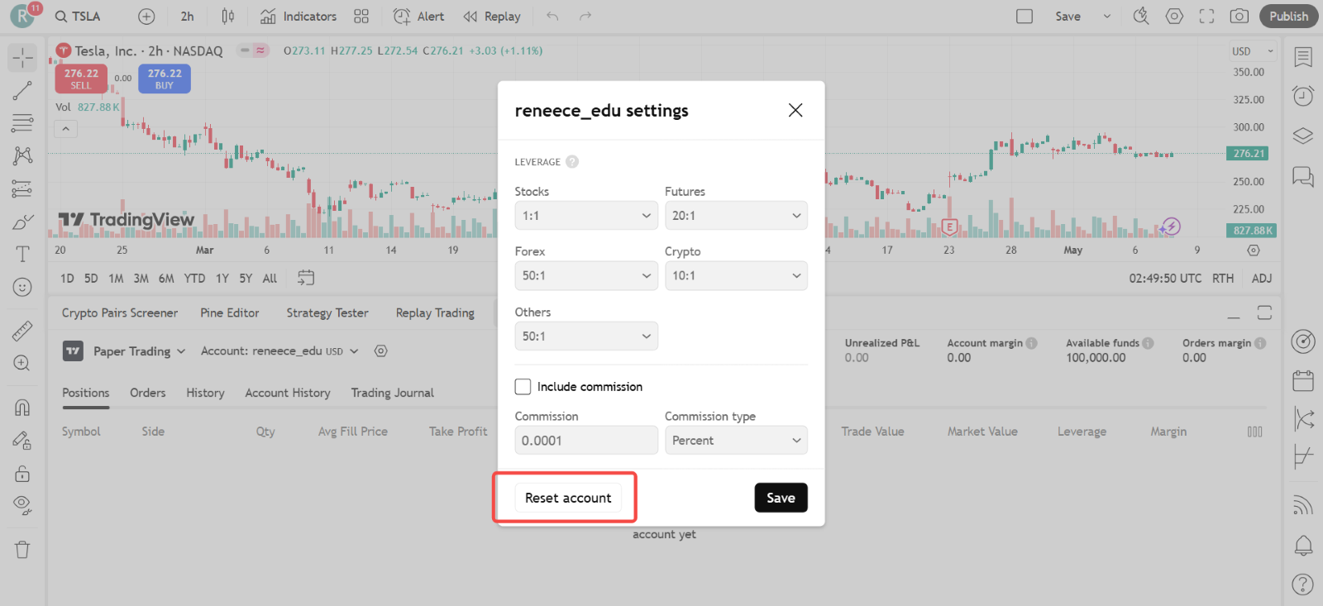
Task: Expand the Crypto leverage dropdown
Action: click(735, 276)
